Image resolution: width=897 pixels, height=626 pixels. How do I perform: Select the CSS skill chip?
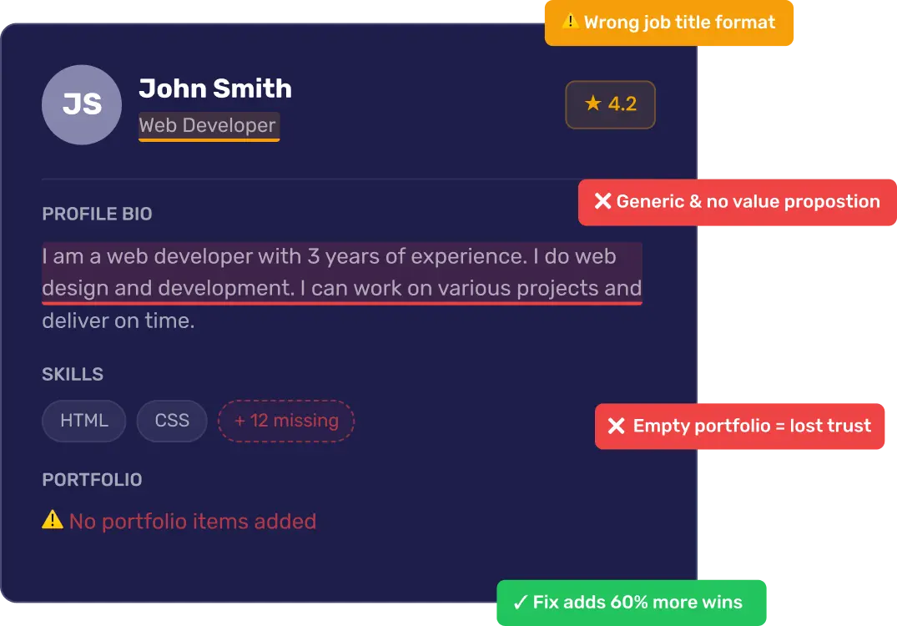pyautogui.click(x=171, y=421)
